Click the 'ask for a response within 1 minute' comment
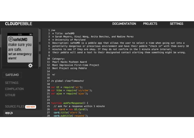The width and height of the screenshot is (194, 138). pyautogui.click(x=79, y=106)
